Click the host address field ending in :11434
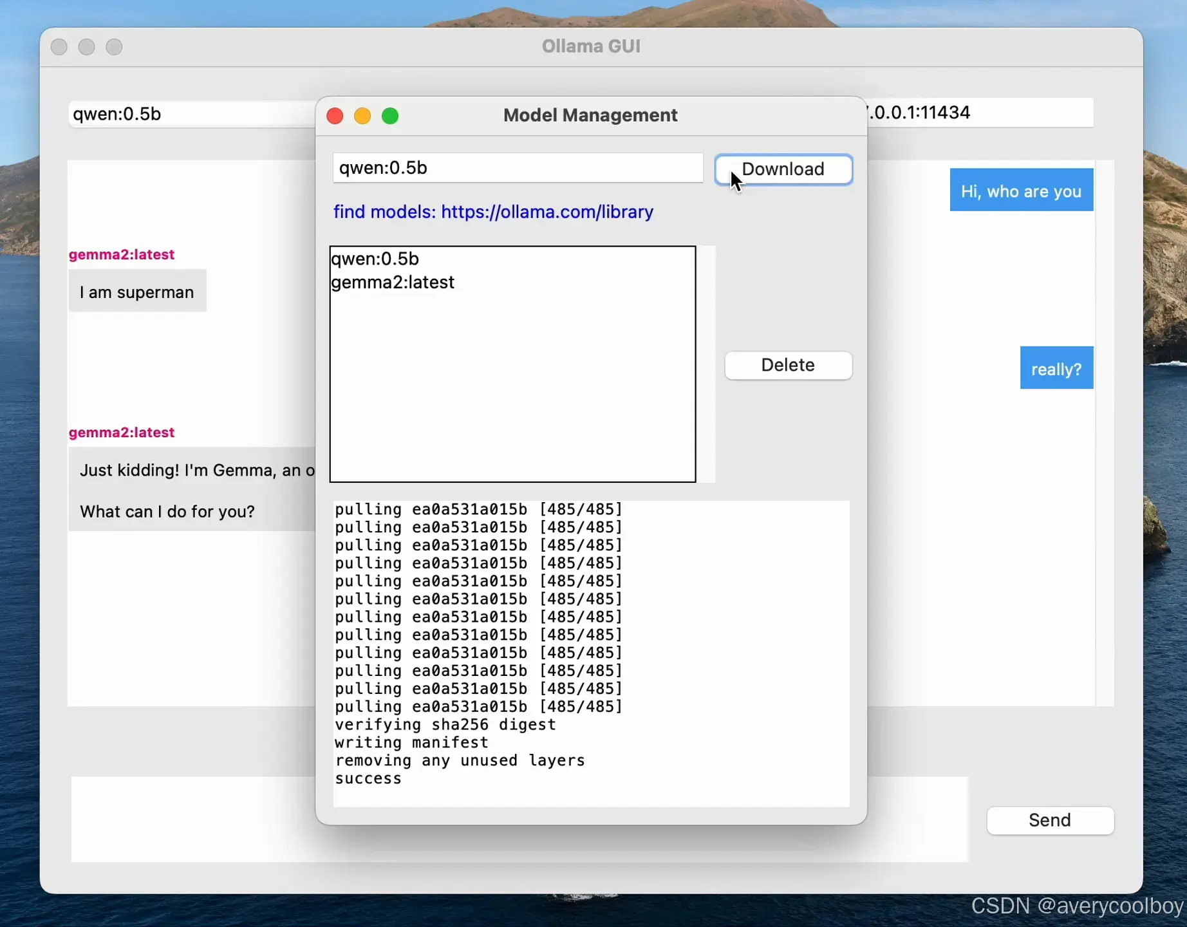Screen dimensions: 1187x927 [x=980, y=113]
